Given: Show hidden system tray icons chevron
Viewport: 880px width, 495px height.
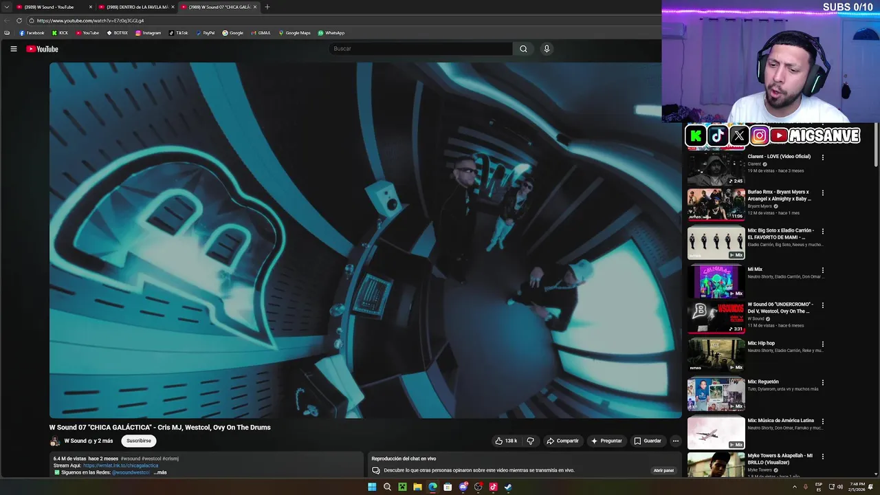Looking at the screenshot, I should point(795,487).
